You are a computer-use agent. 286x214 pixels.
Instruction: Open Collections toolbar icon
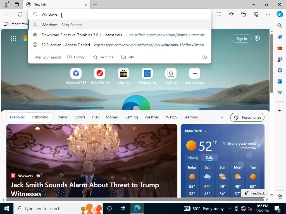point(244,14)
